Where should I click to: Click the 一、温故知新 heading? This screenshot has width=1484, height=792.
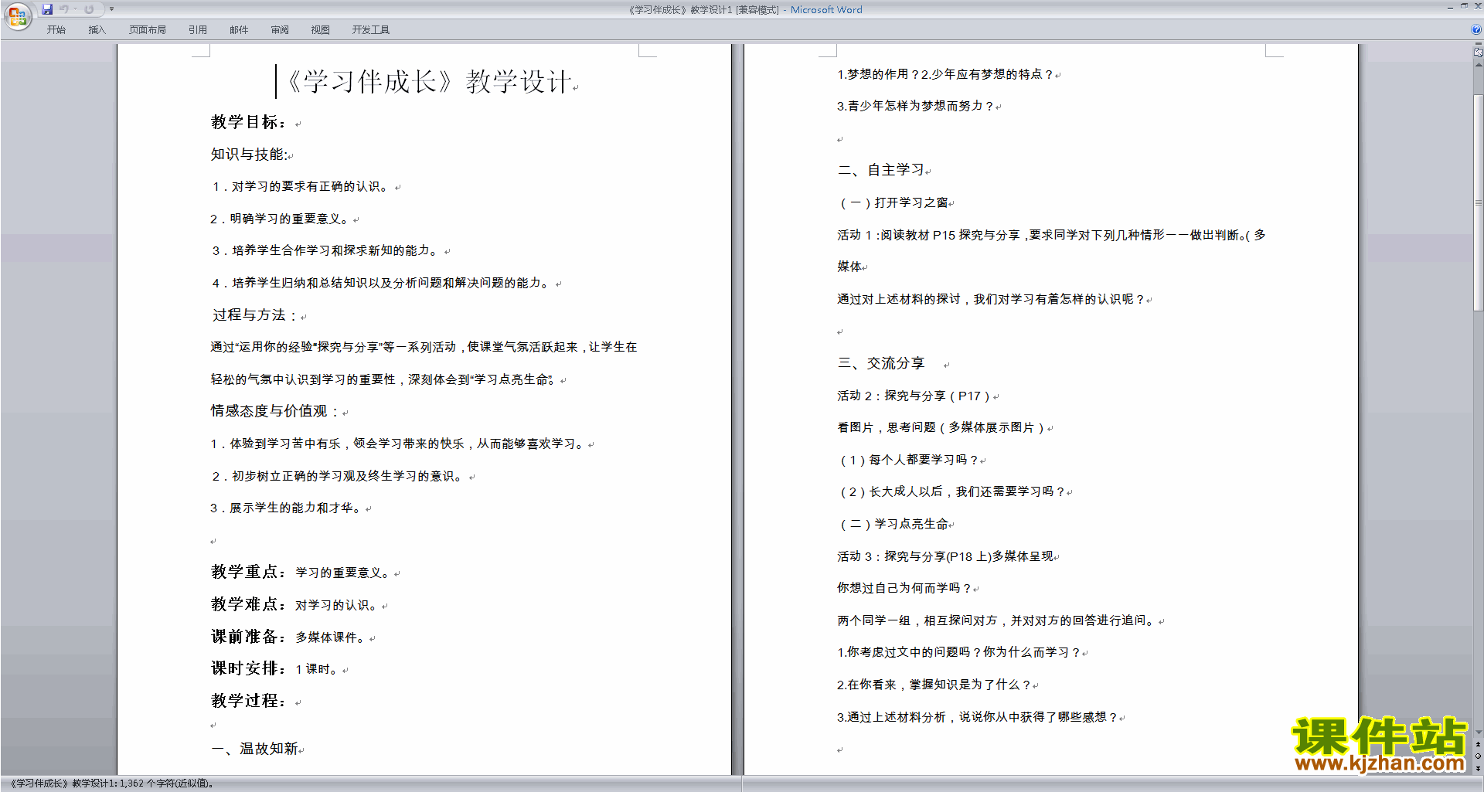254,749
